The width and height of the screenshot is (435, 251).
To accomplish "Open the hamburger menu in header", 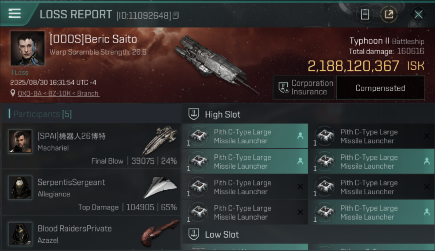I will point(15,14).
